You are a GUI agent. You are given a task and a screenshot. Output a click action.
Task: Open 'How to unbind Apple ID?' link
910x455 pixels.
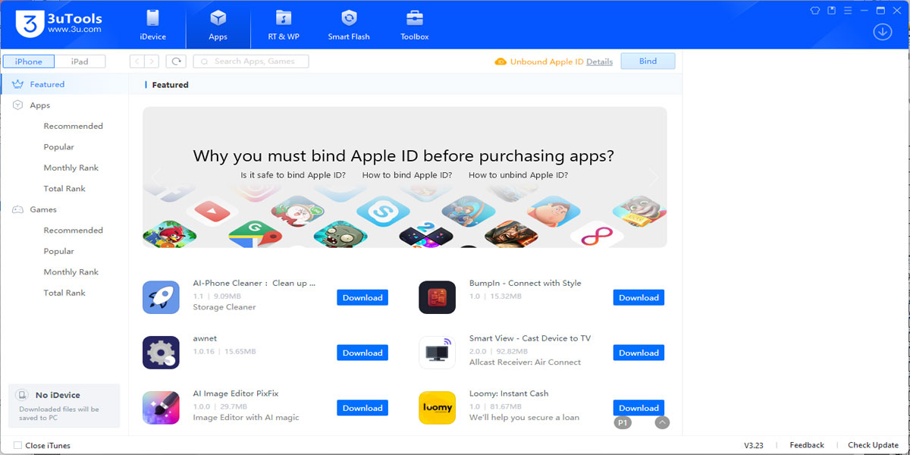tap(518, 175)
